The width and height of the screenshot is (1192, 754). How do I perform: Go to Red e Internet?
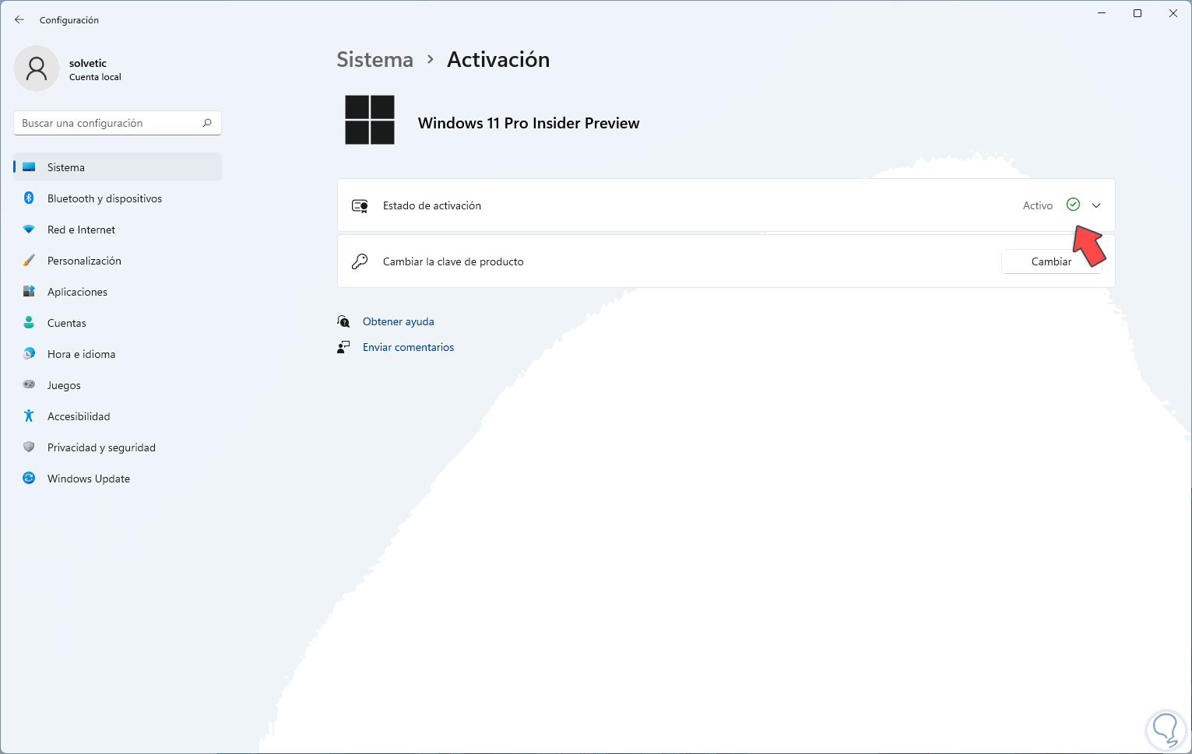click(118, 230)
